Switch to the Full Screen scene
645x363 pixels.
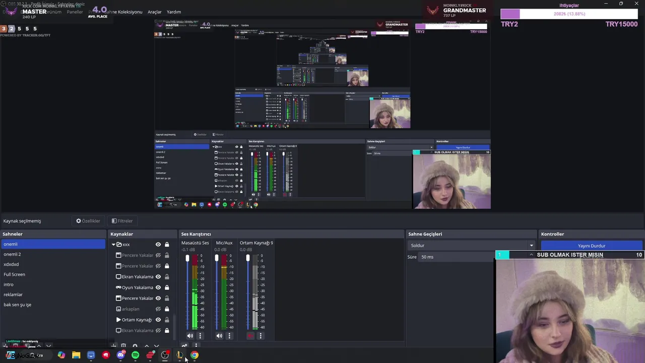[x=53, y=274]
